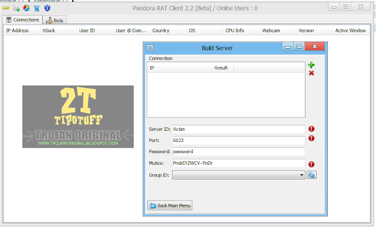Click the toolbar icon with green plus

pyautogui.click(x=16, y=8)
